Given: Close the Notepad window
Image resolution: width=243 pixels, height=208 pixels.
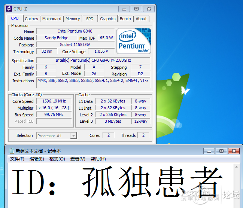Looking at the screenshot, I should pyautogui.click(x=234, y=151).
